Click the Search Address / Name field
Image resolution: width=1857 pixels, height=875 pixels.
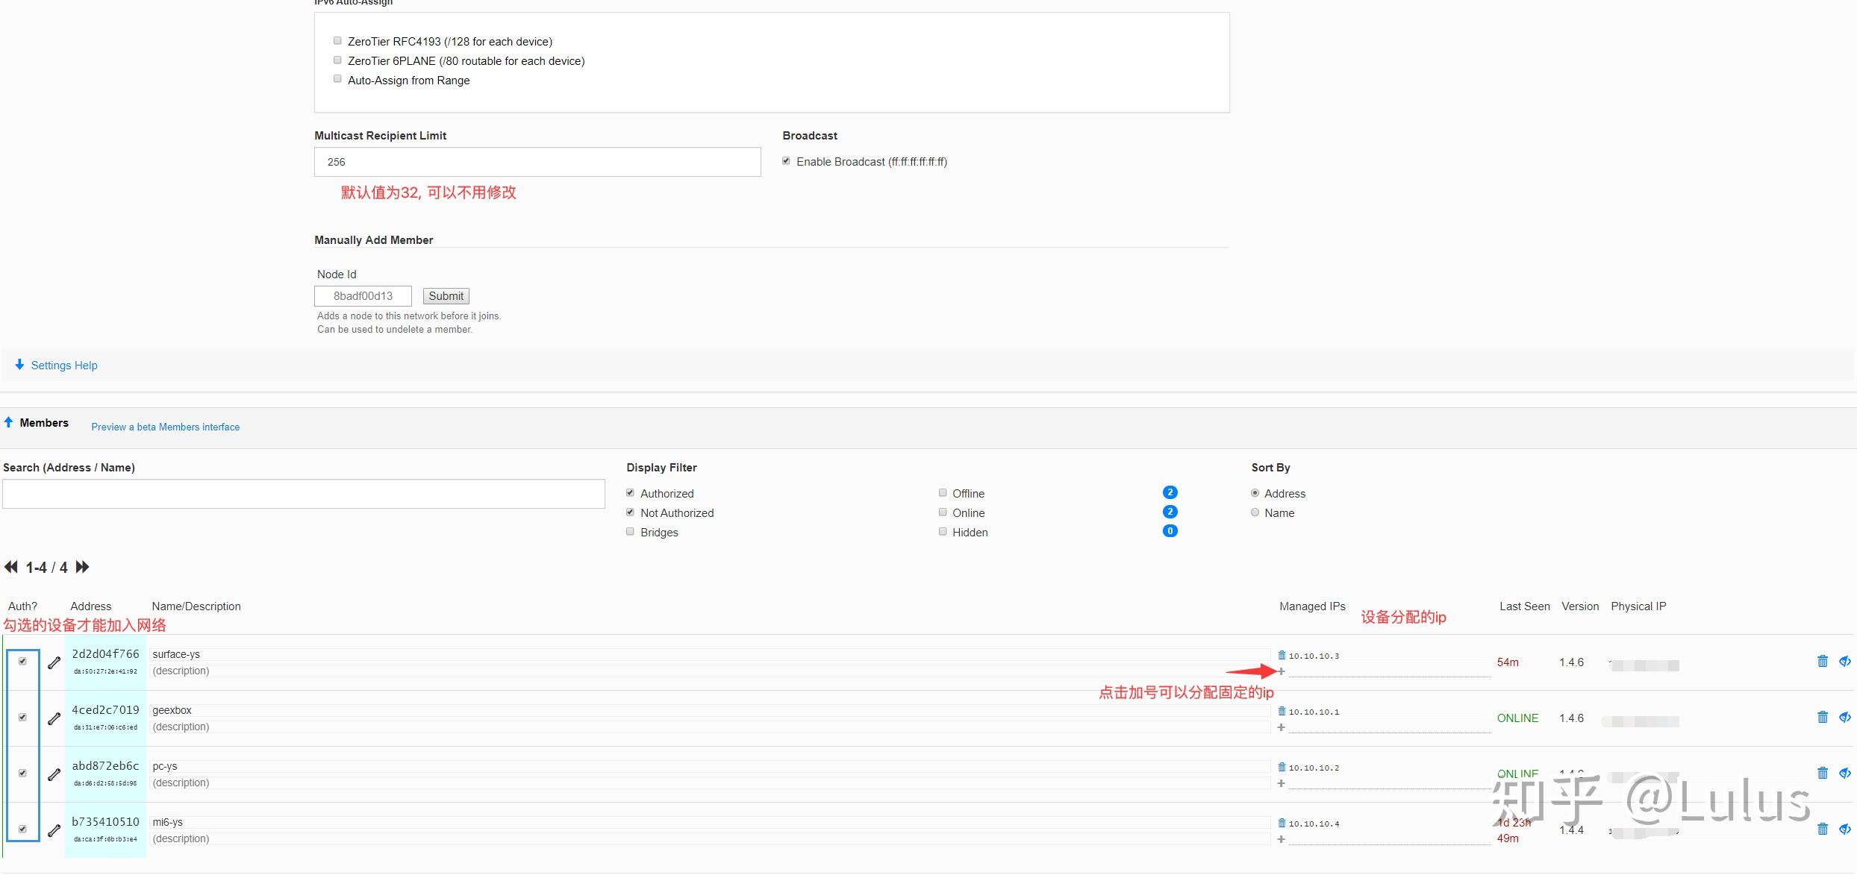303,494
